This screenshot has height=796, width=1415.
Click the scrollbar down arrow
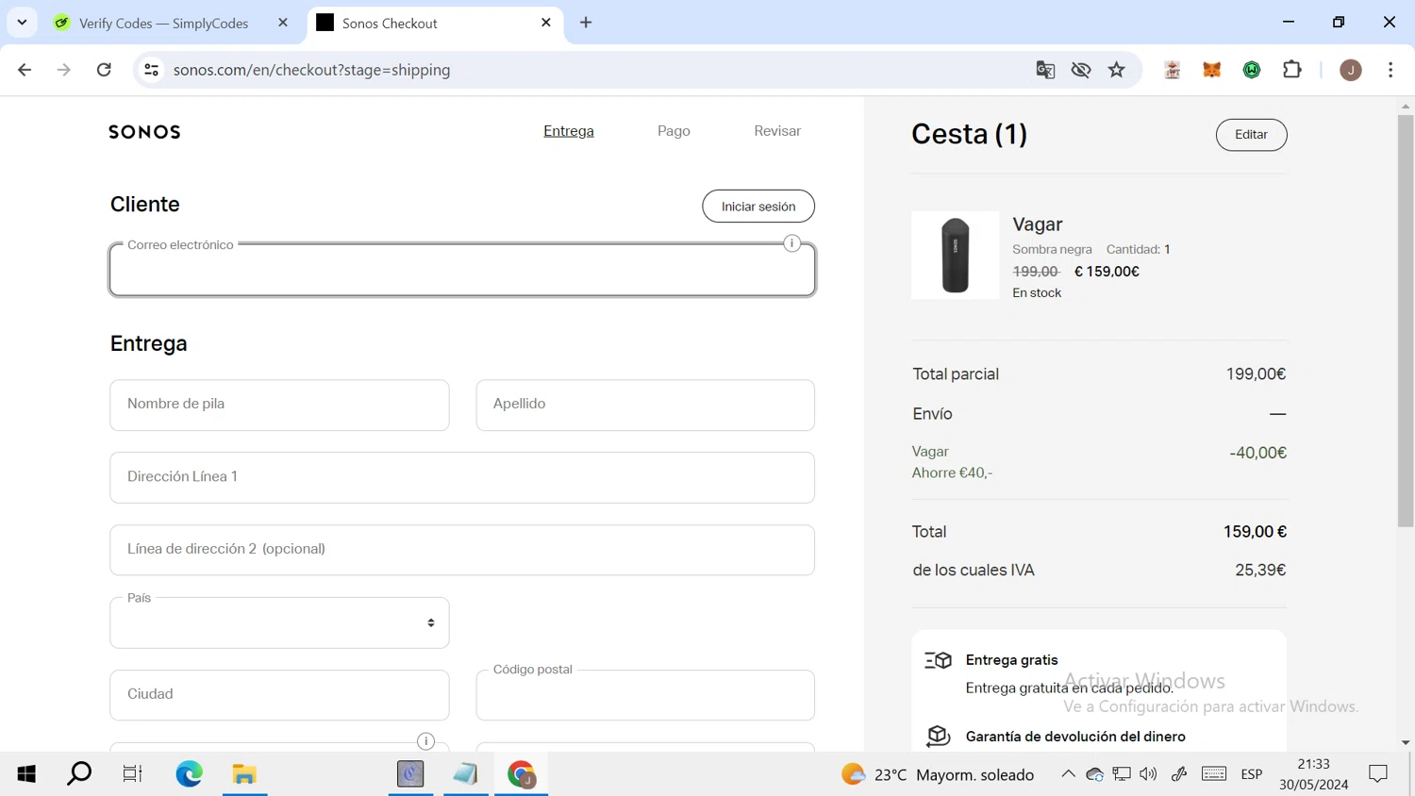(x=1406, y=743)
